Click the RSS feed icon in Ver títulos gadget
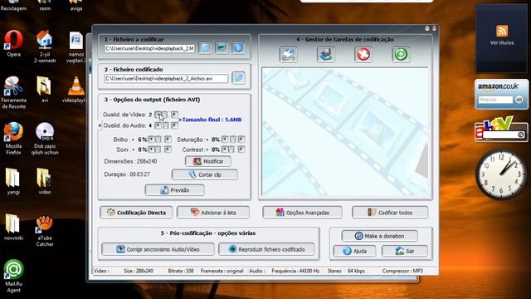The image size is (531, 299). coord(502,31)
